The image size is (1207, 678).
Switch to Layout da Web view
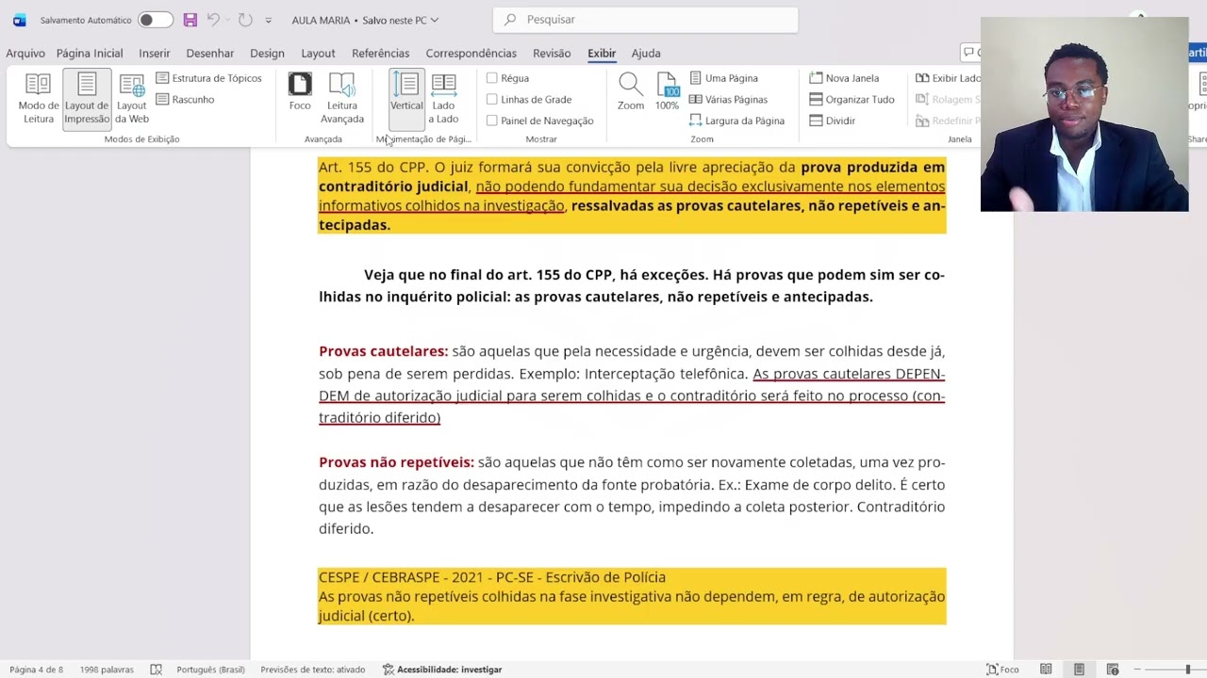[x=132, y=99]
